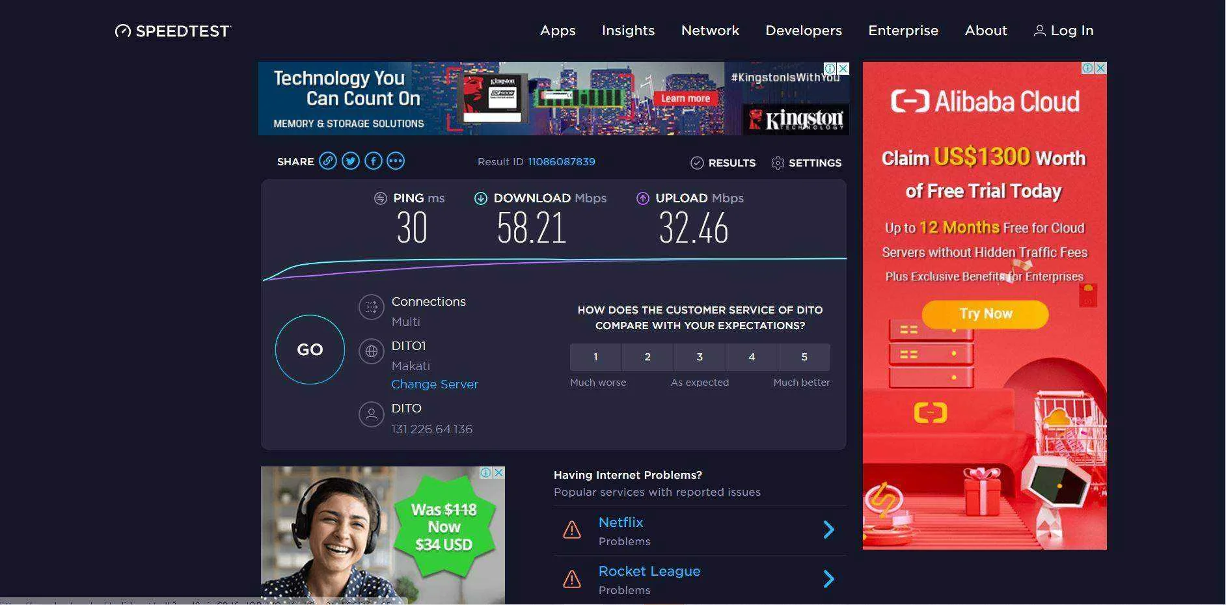The width and height of the screenshot is (1226, 605).
Task: Click the Upload arrow icon
Action: pos(643,198)
